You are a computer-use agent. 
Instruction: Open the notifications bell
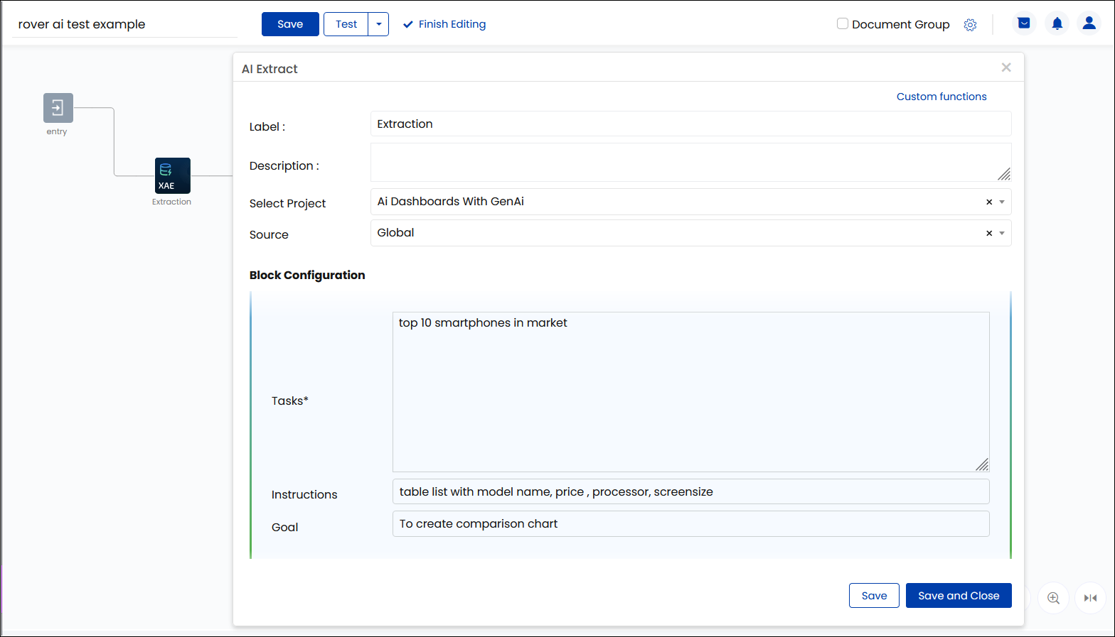tap(1057, 23)
